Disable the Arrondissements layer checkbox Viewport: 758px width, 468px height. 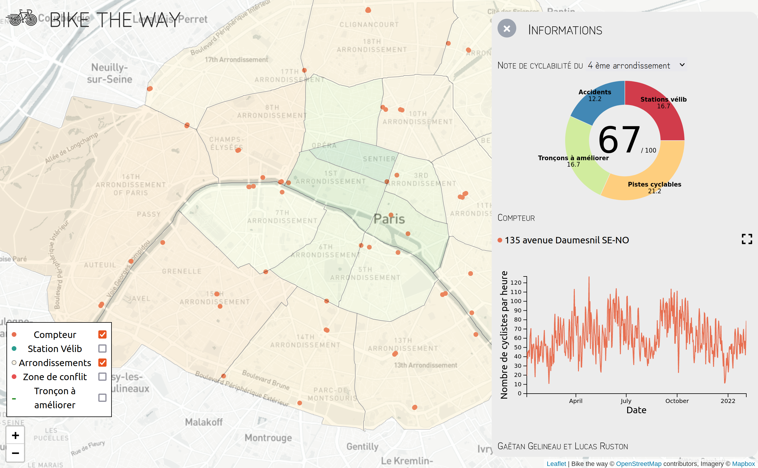coord(102,363)
